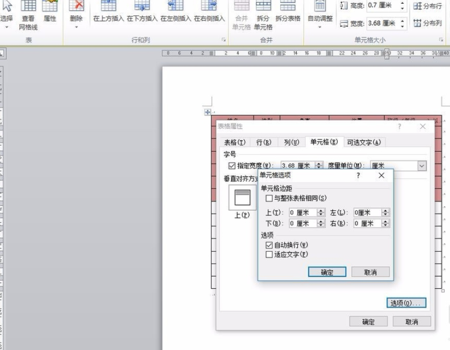Screen dimensions: 450x350
Task: Adjust the ribbon 宽度 spinner arrows
Action: pyautogui.click(x=403, y=23)
